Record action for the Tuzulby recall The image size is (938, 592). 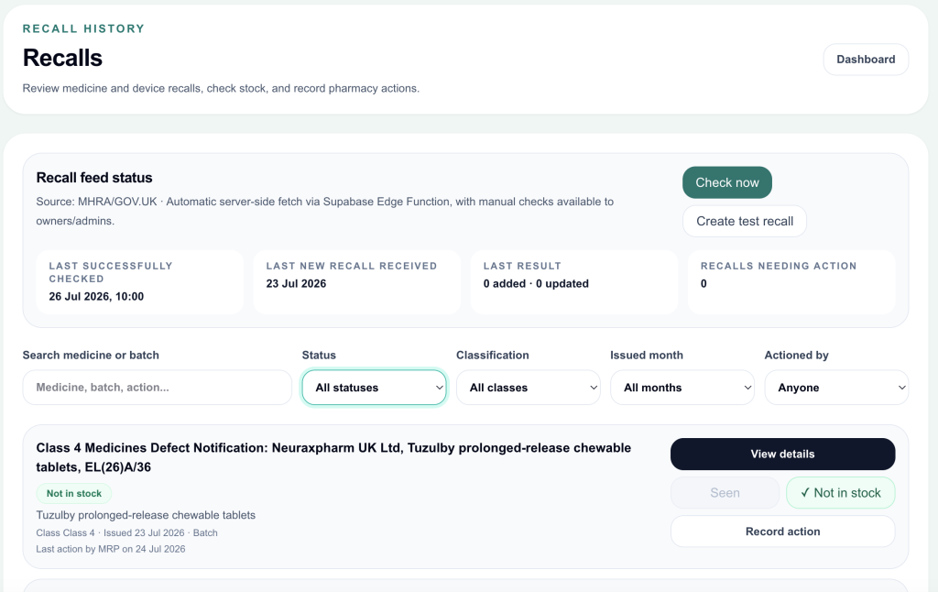point(782,532)
